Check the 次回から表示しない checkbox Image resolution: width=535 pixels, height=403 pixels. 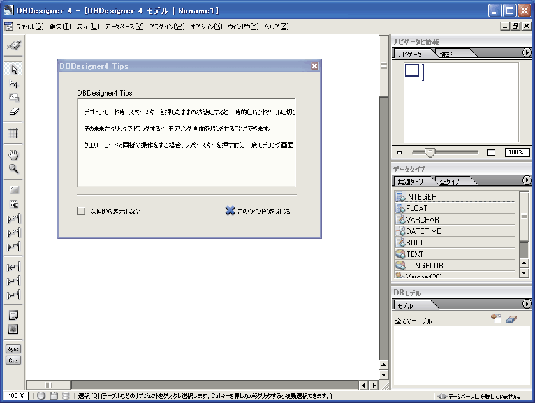pyautogui.click(x=81, y=211)
